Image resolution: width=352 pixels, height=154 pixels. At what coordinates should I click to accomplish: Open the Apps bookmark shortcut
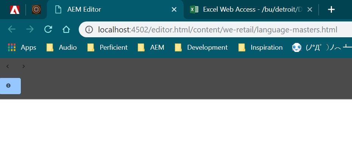tap(22, 47)
